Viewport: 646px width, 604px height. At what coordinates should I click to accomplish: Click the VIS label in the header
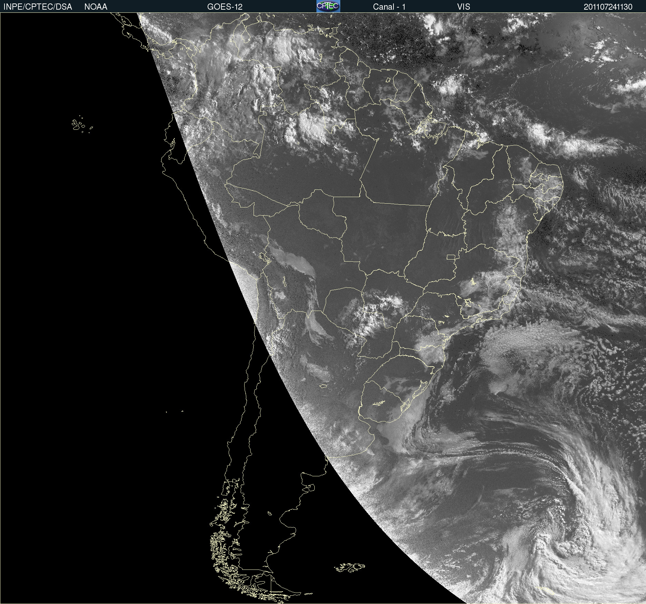[x=463, y=7]
